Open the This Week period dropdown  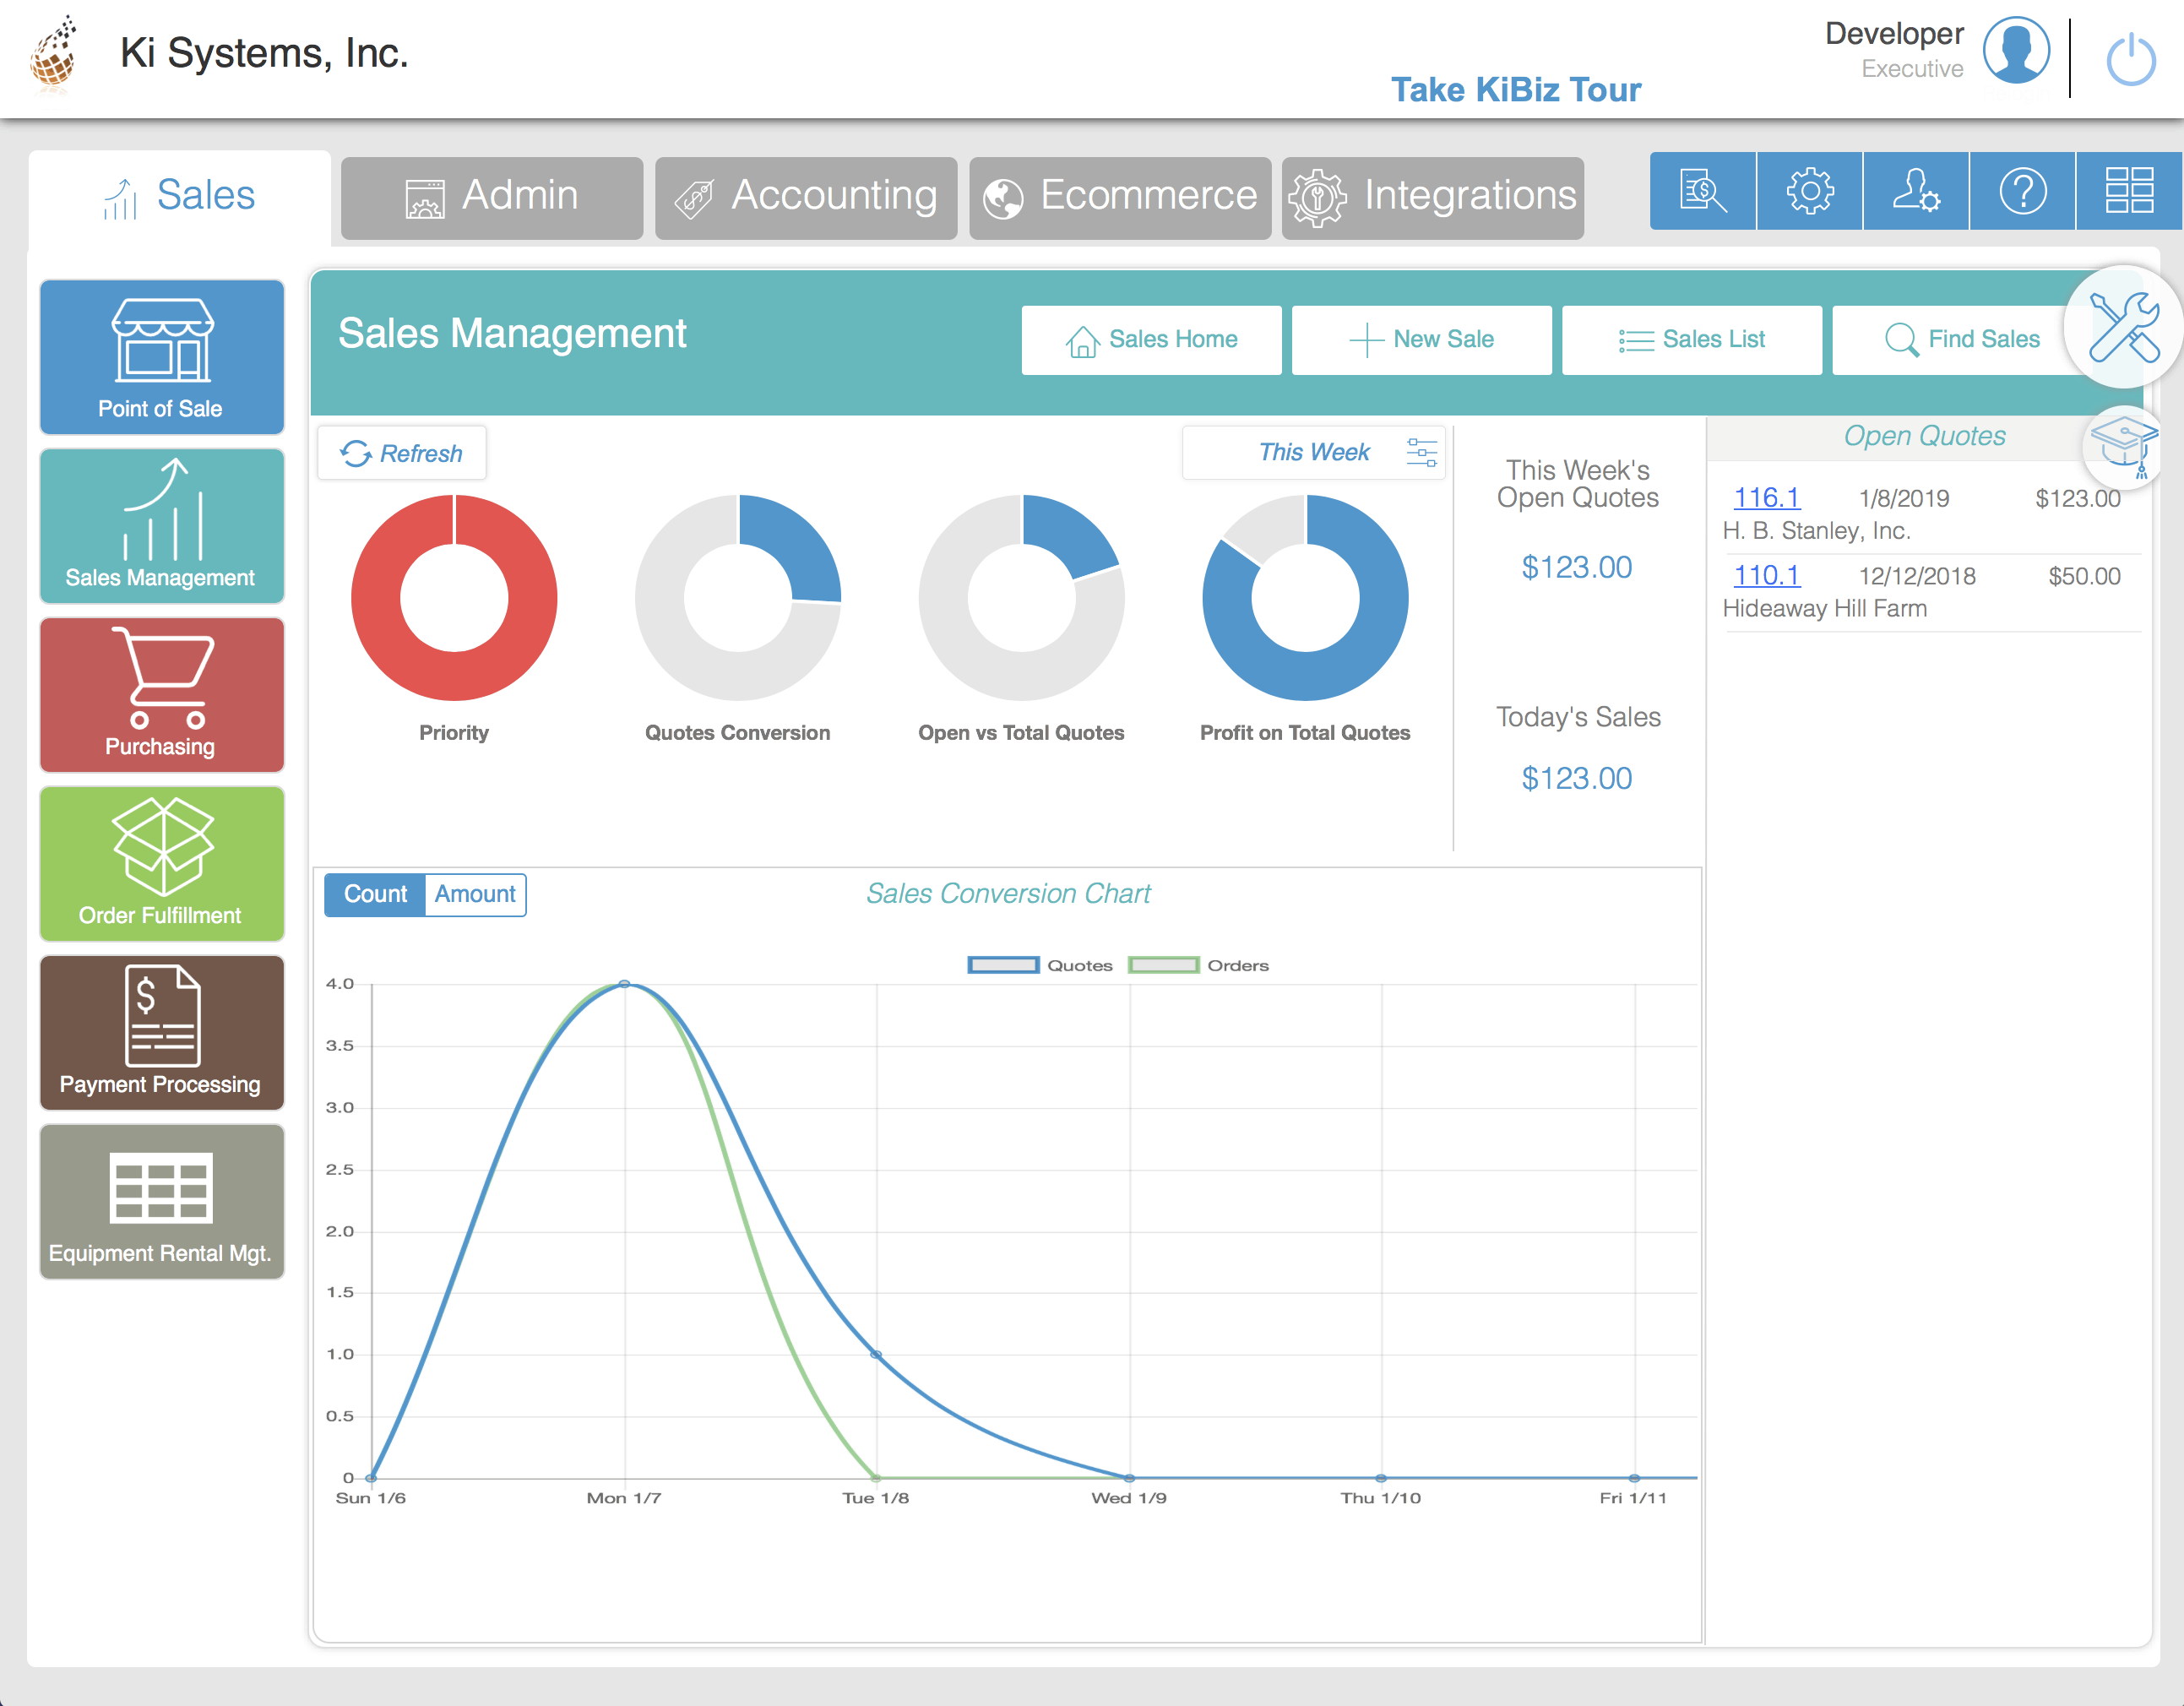point(1314,453)
